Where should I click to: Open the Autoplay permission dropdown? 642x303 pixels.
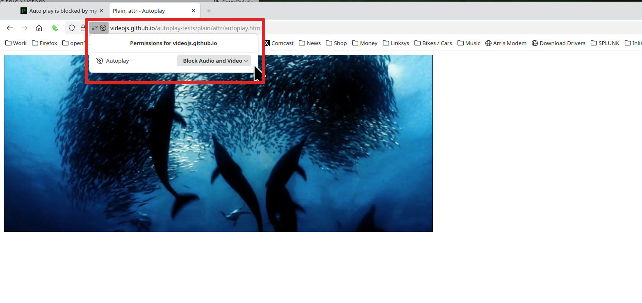pyautogui.click(x=214, y=61)
